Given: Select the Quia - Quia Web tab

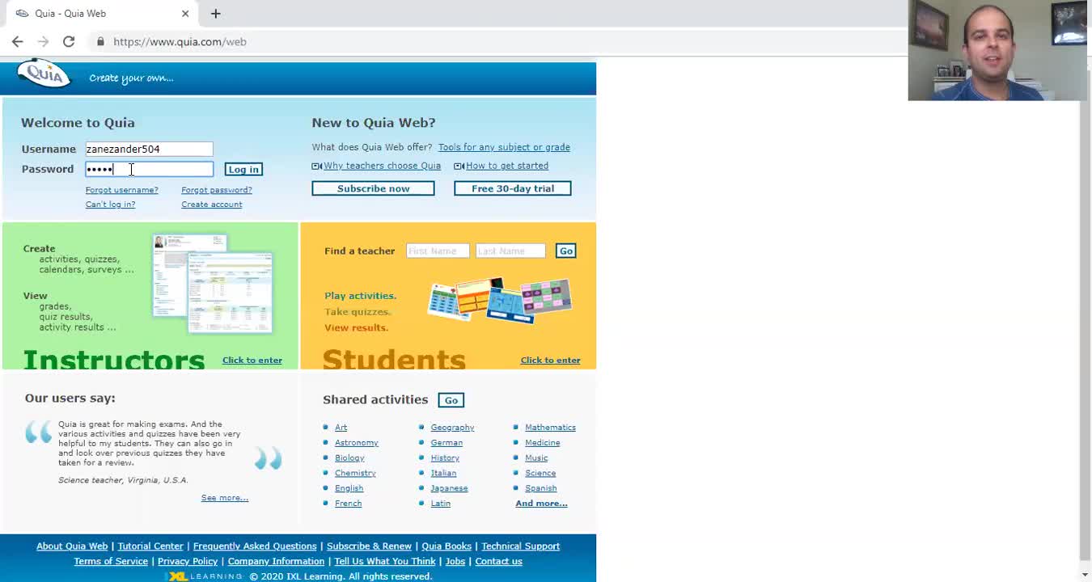Looking at the screenshot, I should pos(101,13).
